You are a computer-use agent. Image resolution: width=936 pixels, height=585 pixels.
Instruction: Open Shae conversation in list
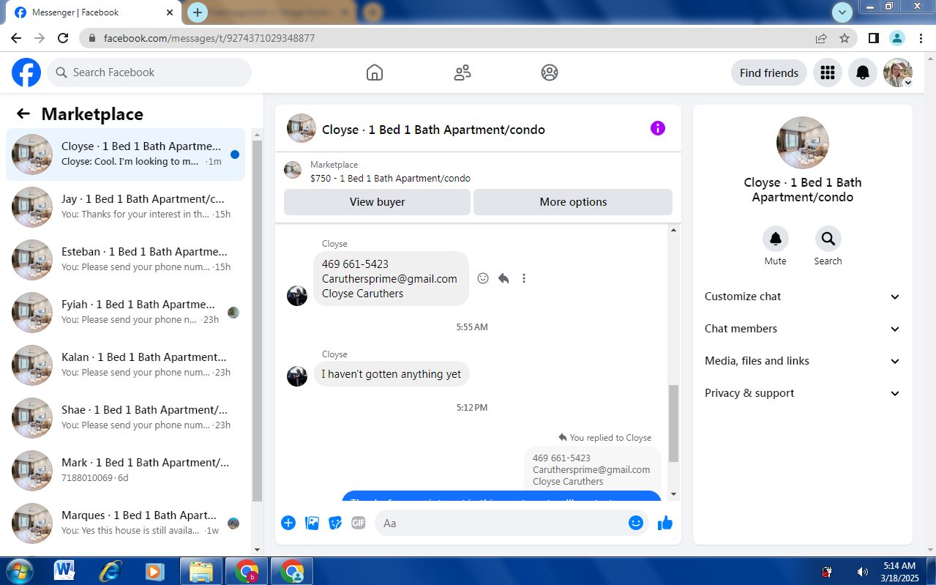point(126,418)
